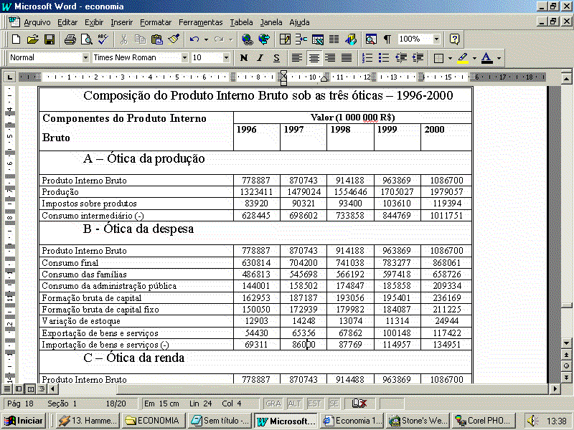Expand the border style arrow
Viewport: 574px width, 430px height.
(450, 58)
